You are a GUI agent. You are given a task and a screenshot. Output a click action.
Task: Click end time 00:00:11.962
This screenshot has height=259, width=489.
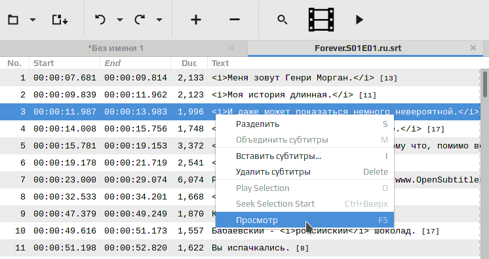[135, 95]
